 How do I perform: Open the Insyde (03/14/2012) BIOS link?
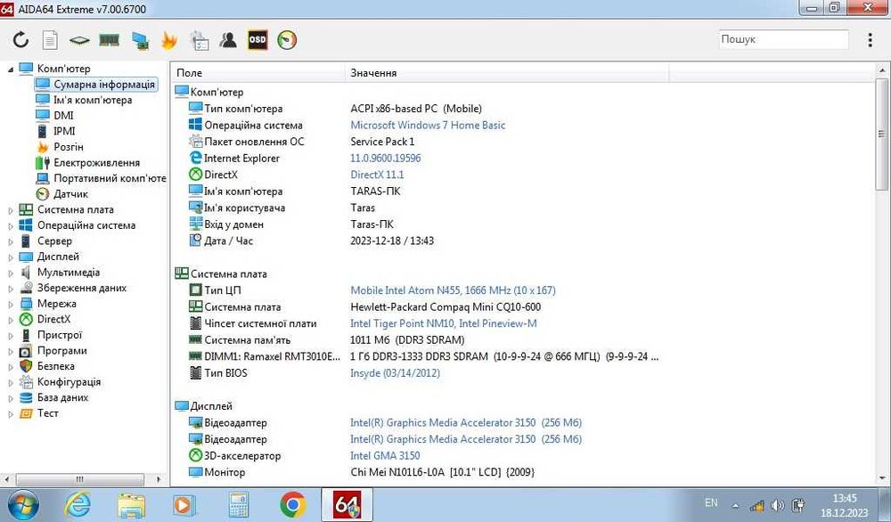coord(395,373)
